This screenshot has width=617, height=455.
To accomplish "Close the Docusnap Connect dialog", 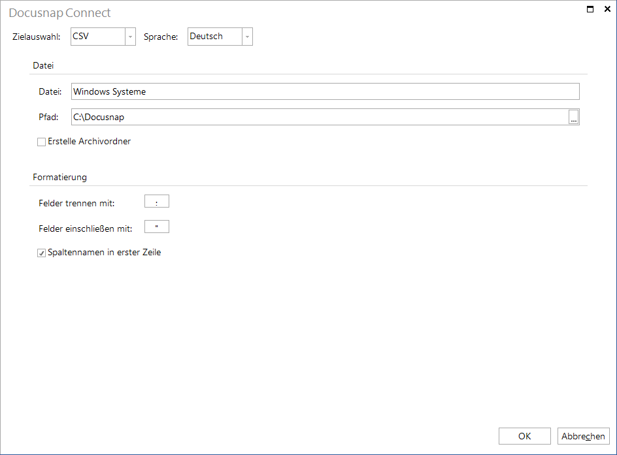I will pyautogui.click(x=607, y=9).
